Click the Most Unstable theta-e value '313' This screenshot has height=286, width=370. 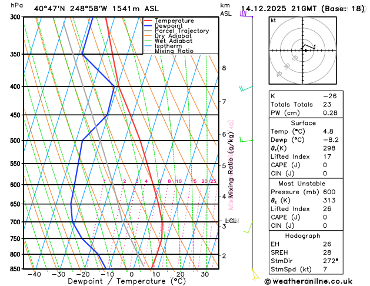click(329, 200)
